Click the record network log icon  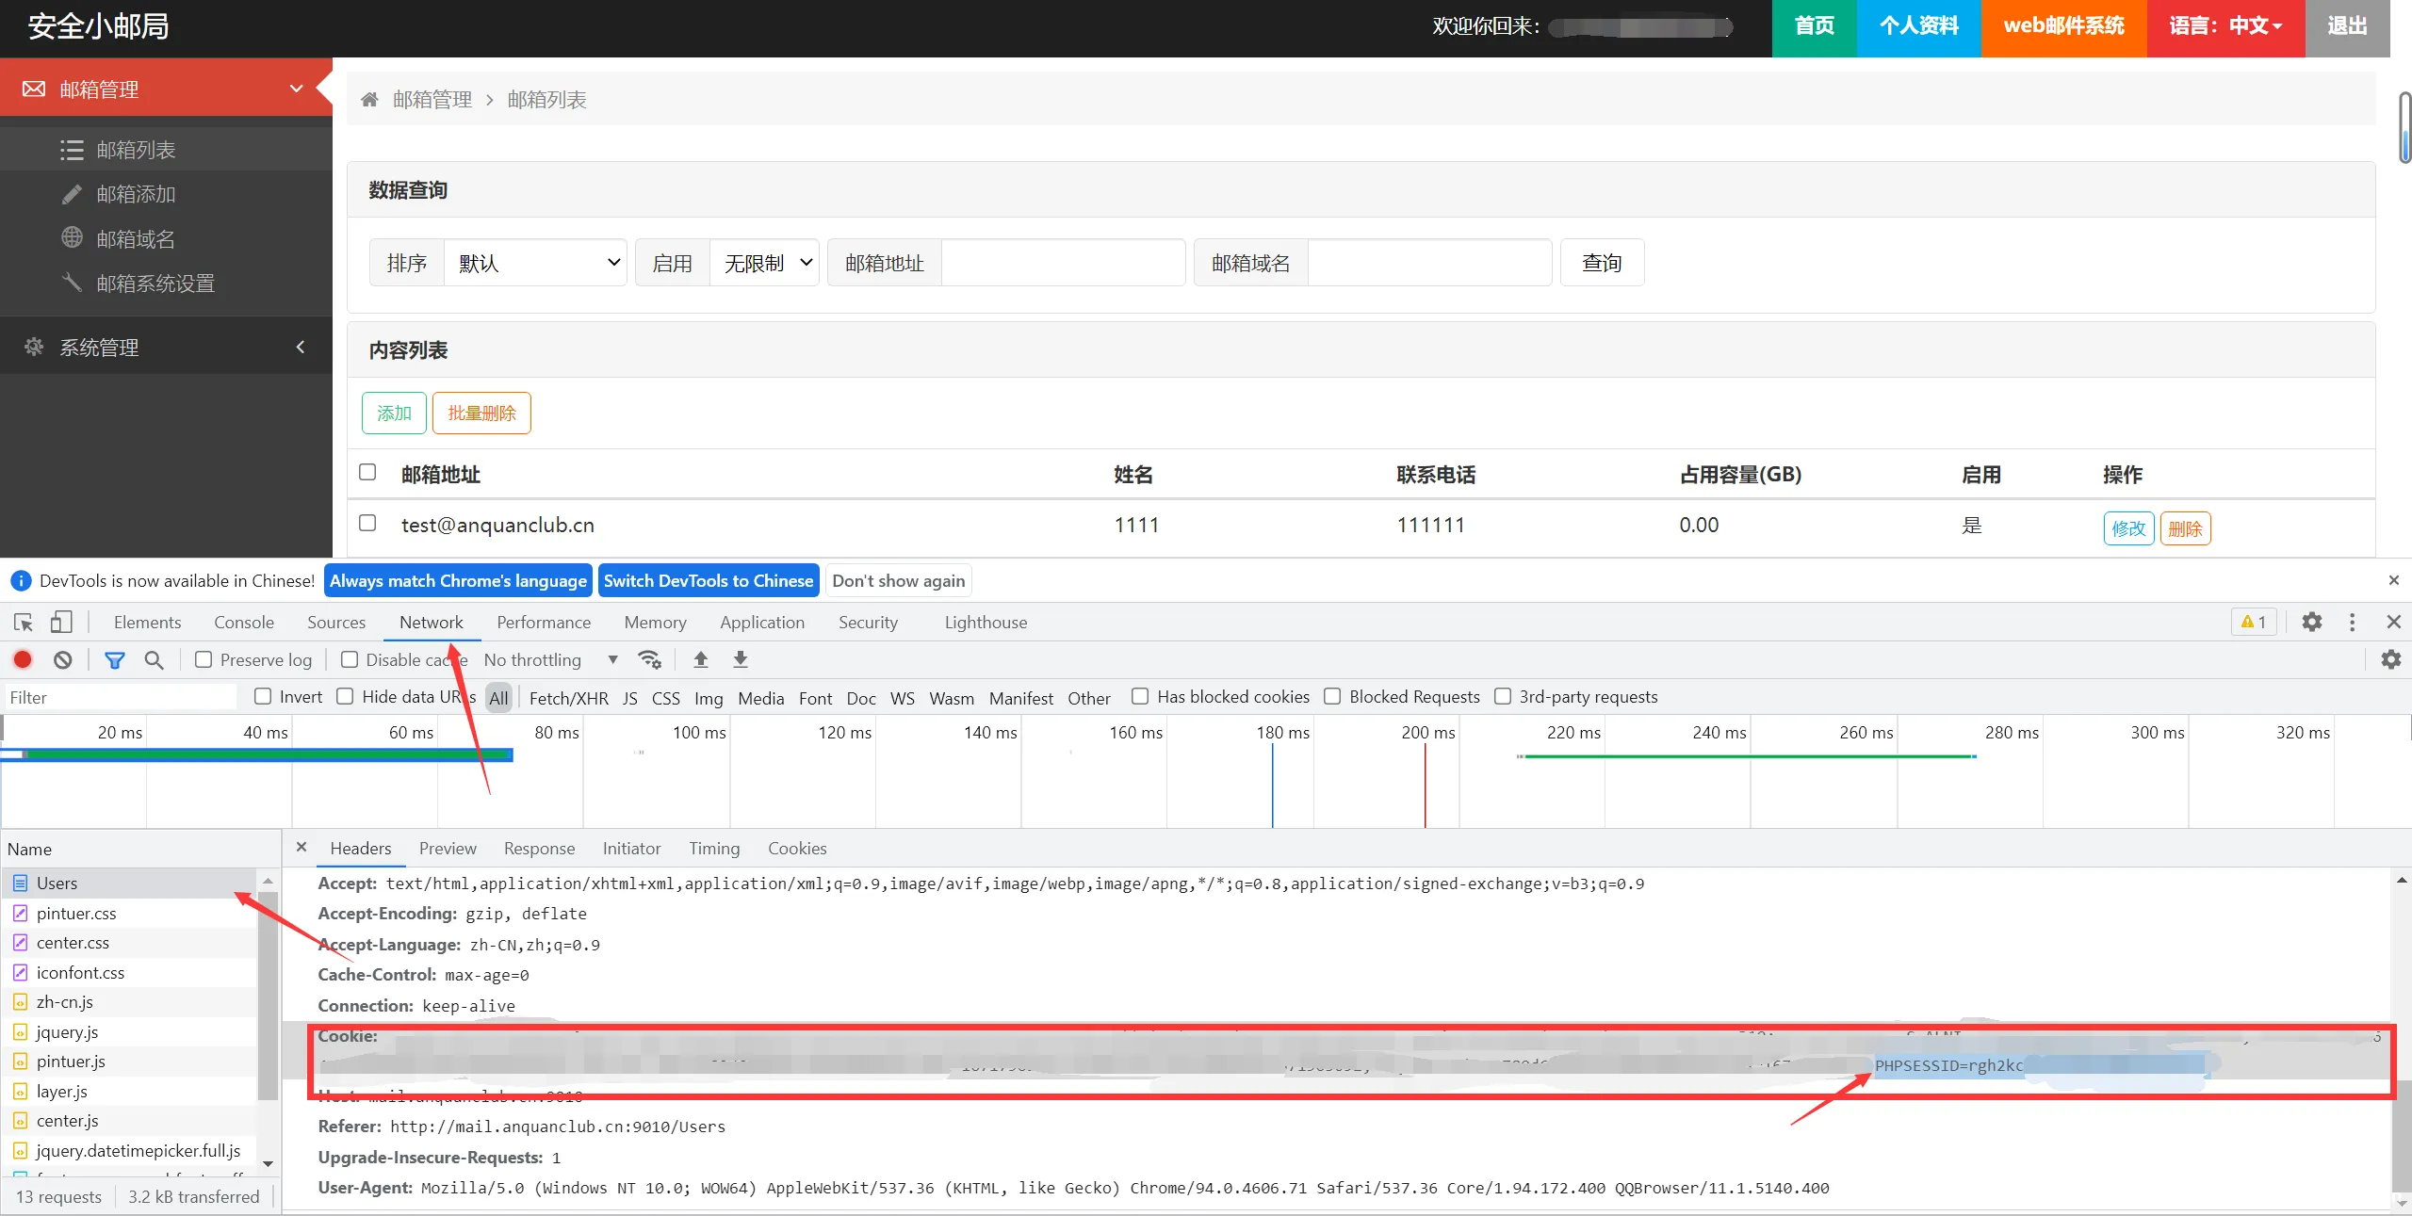tap(23, 660)
